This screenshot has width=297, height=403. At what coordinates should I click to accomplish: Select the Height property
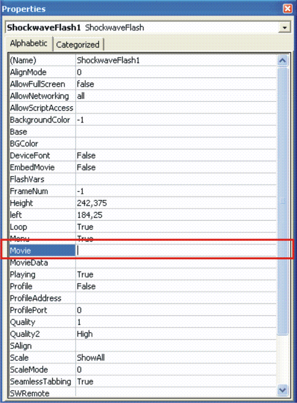click(42, 203)
